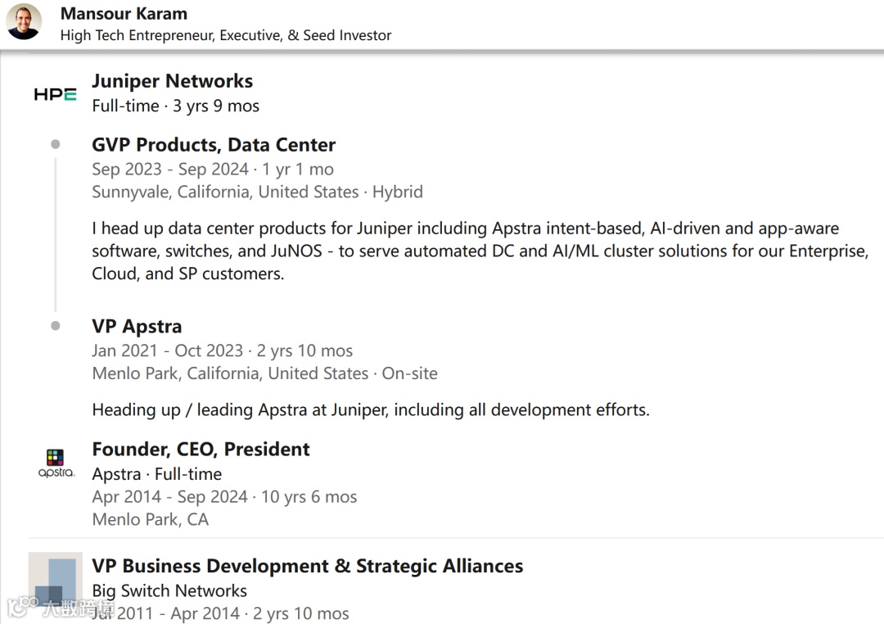Click VP Business Development & Strategic Alliances title
This screenshot has height=624, width=884.
pos(307,566)
